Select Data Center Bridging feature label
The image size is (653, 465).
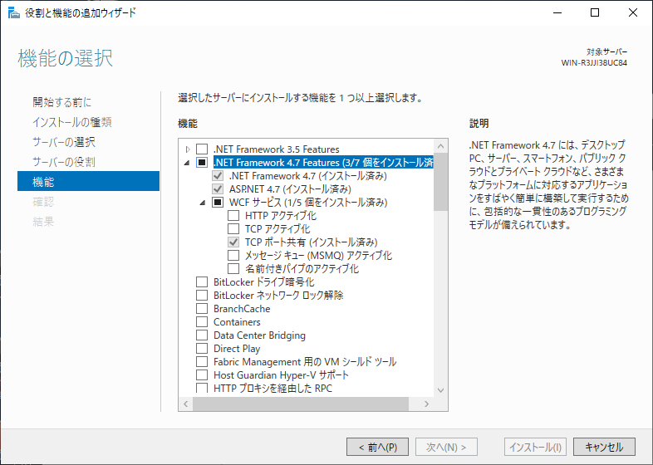tap(259, 335)
